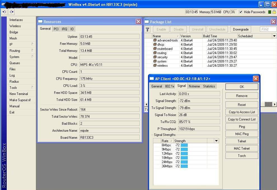Select the system package icon
Image resolution: width=277 pixels, height=190 pixels.
click(155, 61)
